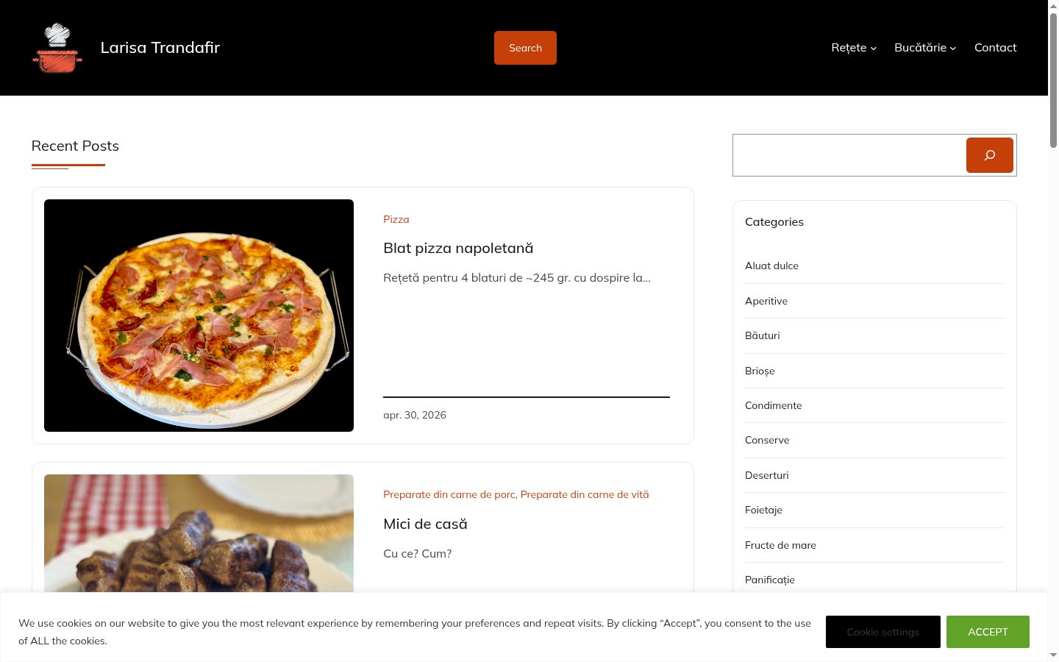This screenshot has width=1059, height=662.
Task: Select Preparate din carne de vită tag
Action: [x=585, y=494]
